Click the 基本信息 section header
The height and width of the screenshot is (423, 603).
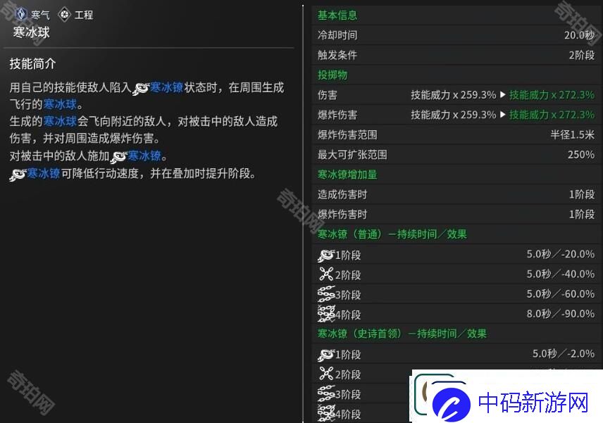337,15
